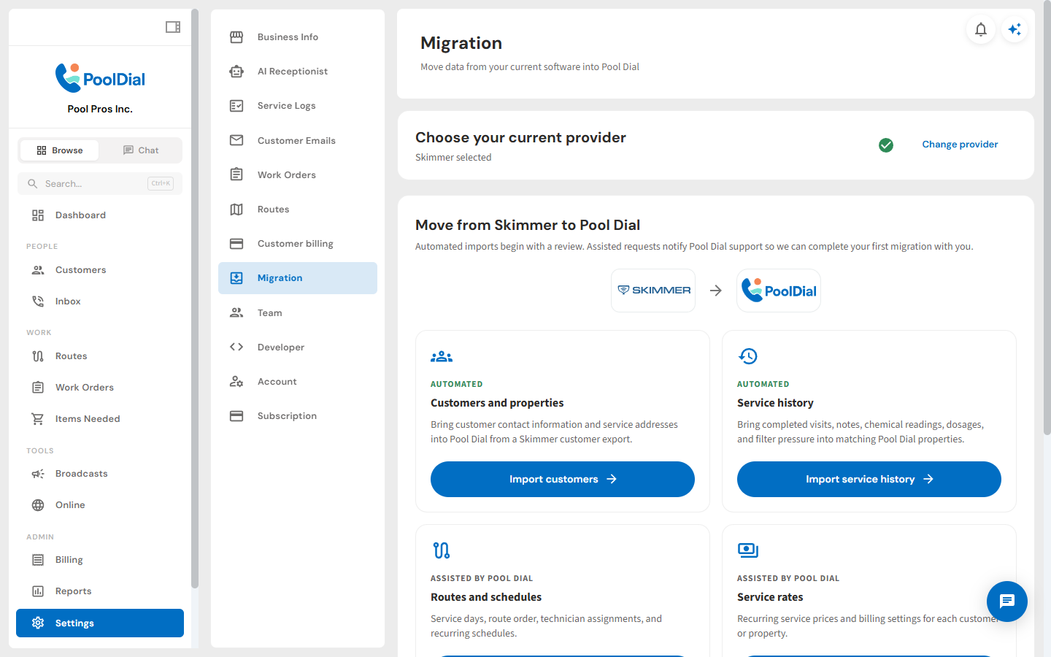The width and height of the screenshot is (1051, 657).
Task: Open notifications bell icon
Action: (x=981, y=29)
